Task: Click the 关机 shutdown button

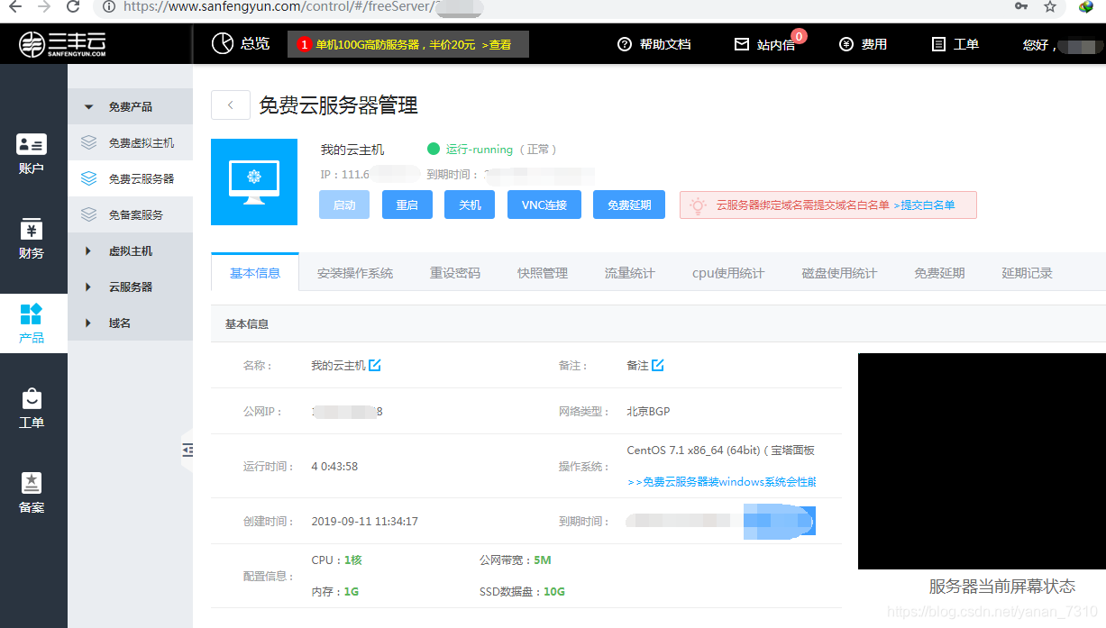Action: (470, 205)
